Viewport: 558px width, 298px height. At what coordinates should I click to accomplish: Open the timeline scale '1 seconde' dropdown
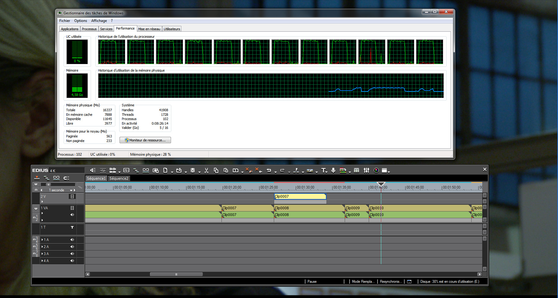(x=71, y=190)
